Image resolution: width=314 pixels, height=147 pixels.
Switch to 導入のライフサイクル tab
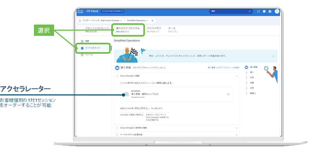coord(128,30)
